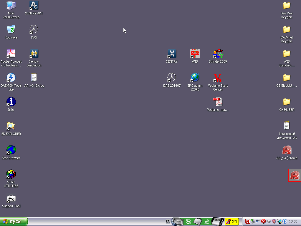The width and height of the screenshot is (301, 226).
Task: Click the red X error tray icon
Action: point(263,221)
